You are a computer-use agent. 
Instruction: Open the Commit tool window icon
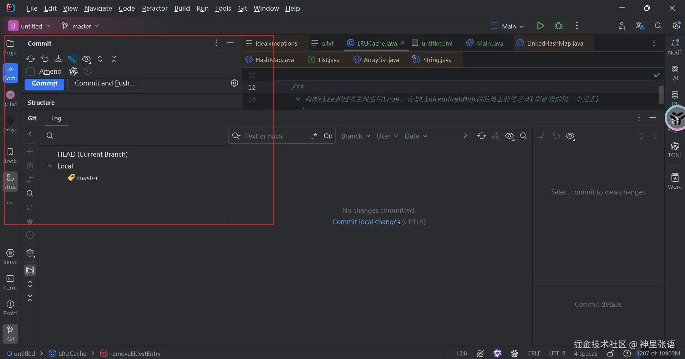pos(10,73)
